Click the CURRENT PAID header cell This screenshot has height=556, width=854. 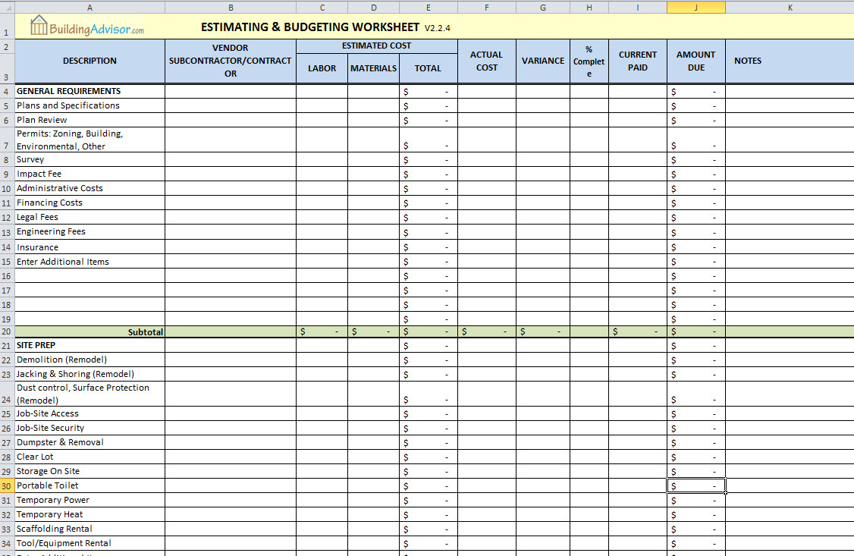point(637,61)
